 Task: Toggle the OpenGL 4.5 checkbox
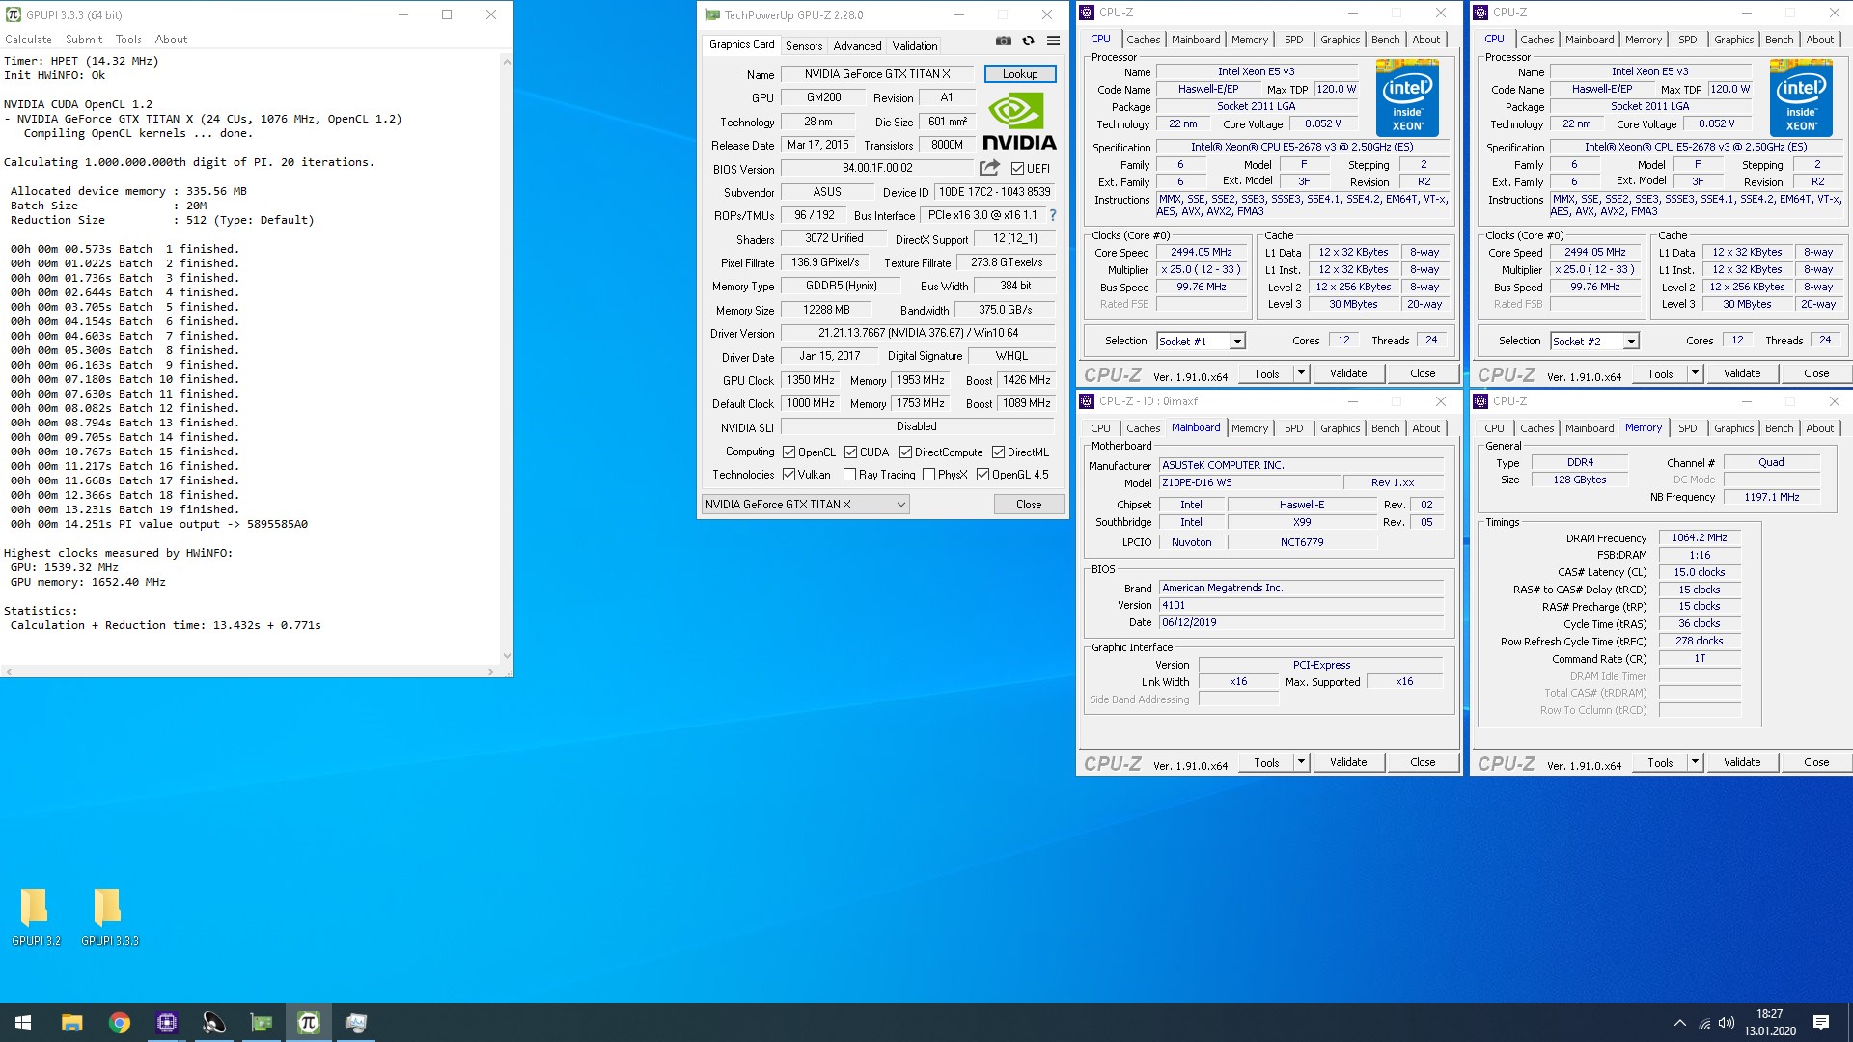[982, 475]
